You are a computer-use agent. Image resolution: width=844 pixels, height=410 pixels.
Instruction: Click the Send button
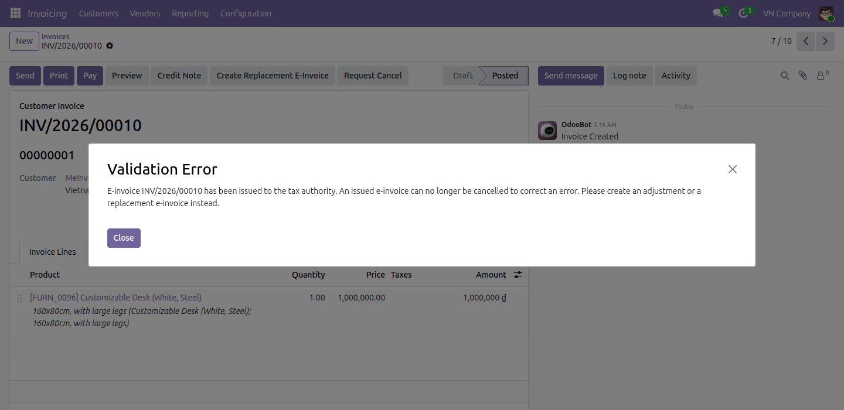click(25, 76)
